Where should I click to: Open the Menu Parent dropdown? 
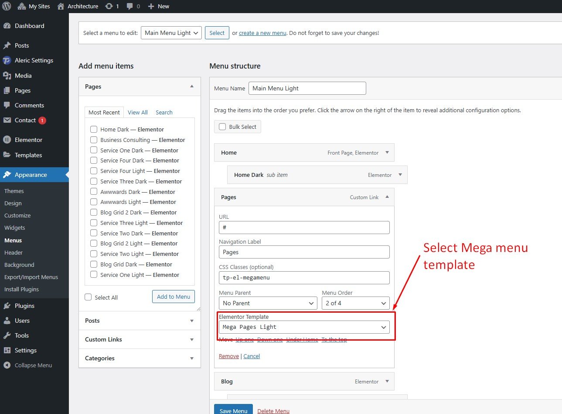(x=268, y=303)
